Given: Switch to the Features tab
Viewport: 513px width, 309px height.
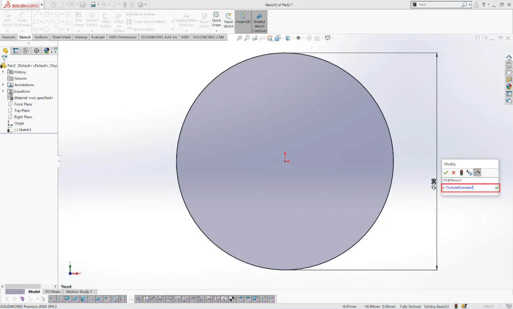Looking at the screenshot, I should (x=9, y=37).
